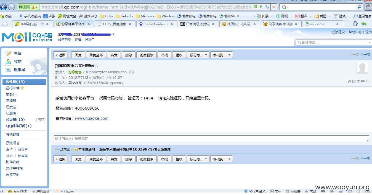Click the bottom 举报 report button
Viewport: 372px width, 195px height.
coord(164,159)
